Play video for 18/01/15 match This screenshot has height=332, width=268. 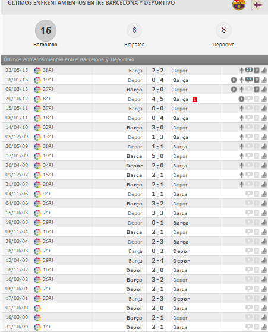click(234, 80)
